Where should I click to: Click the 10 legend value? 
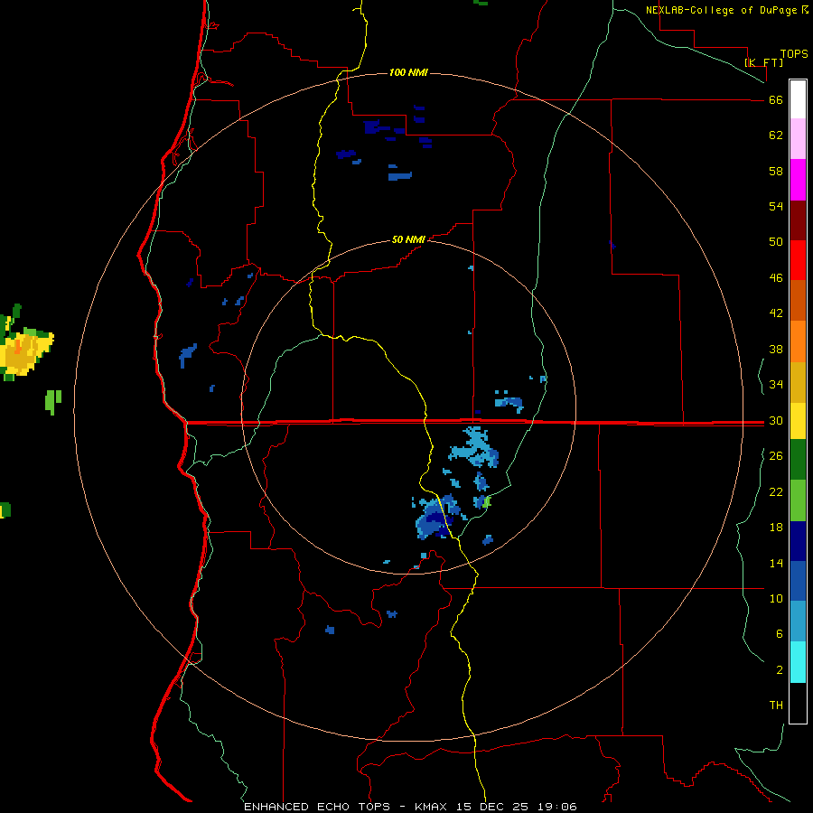(776, 598)
